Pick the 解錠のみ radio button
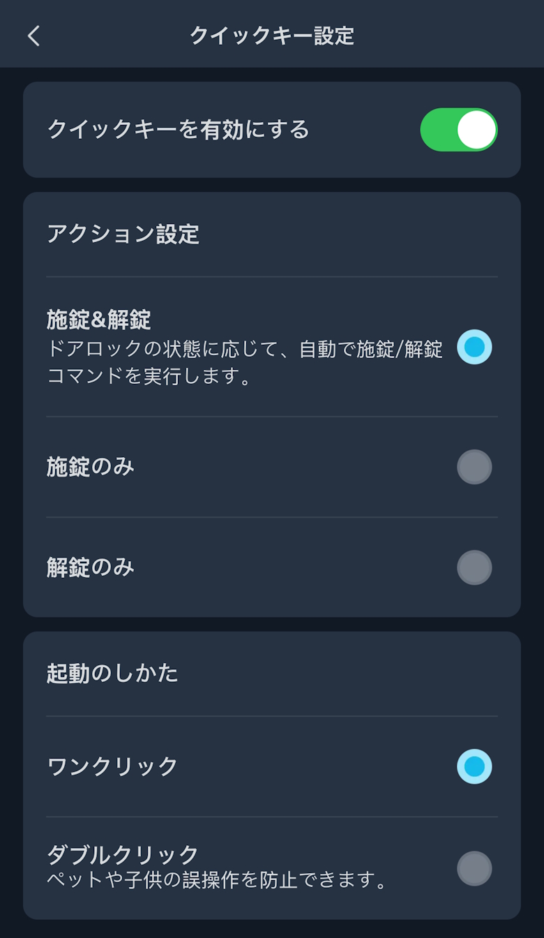The width and height of the screenshot is (544, 938). tap(474, 567)
